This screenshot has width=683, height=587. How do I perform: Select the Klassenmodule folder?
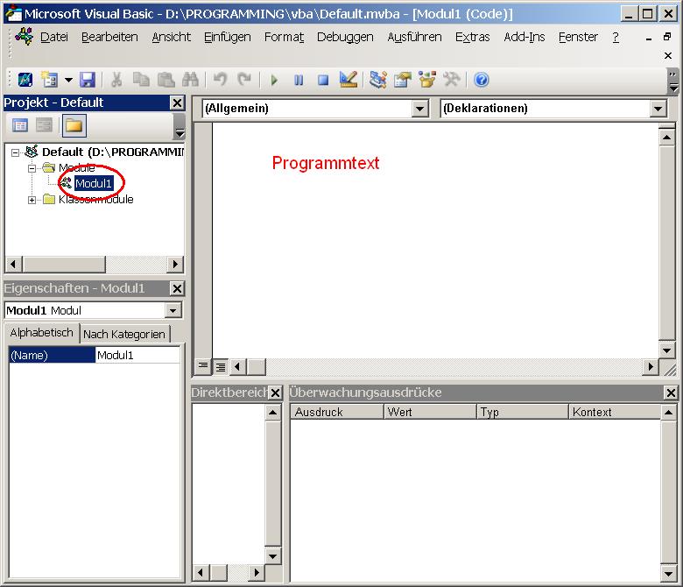95,200
